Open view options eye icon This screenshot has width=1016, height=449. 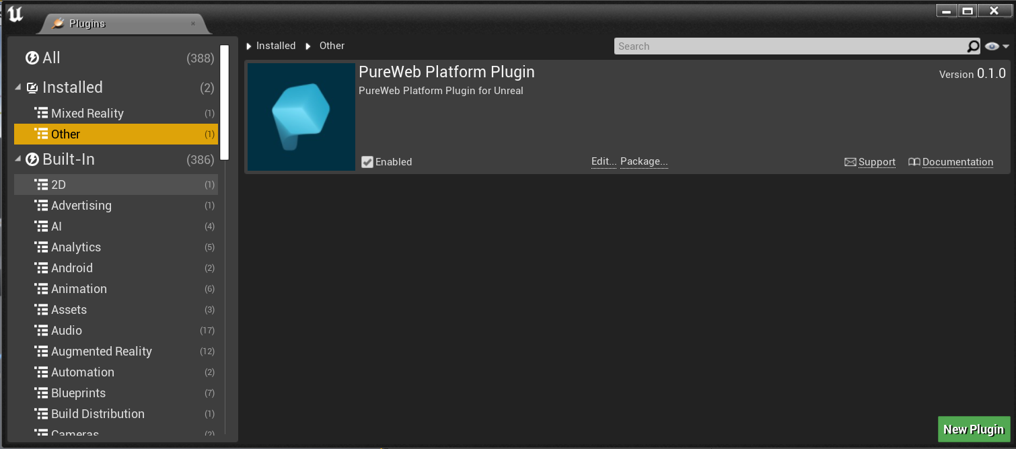pyautogui.click(x=992, y=46)
